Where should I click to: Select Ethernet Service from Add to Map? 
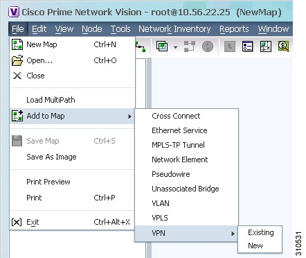tap(179, 130)
